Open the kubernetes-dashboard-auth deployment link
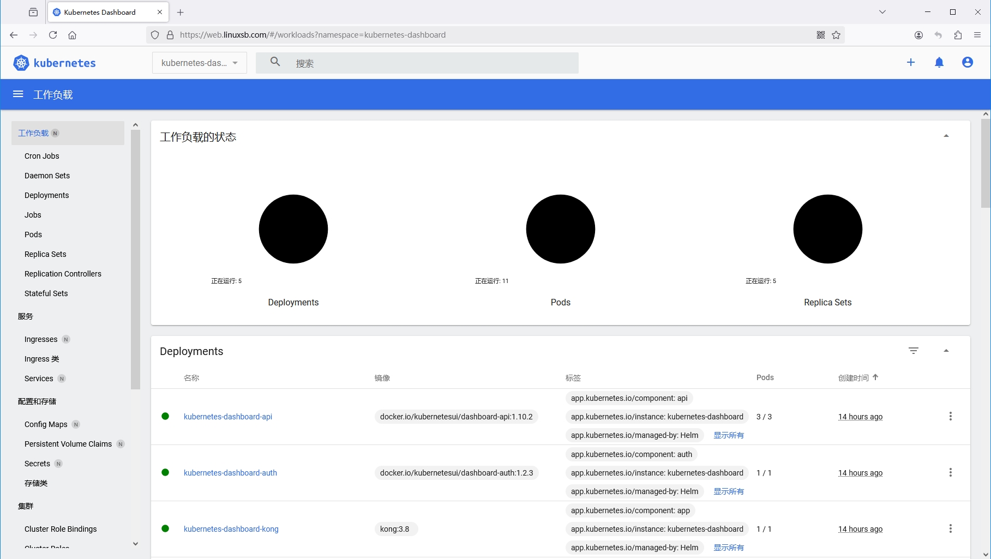991x559 pixels. [x=230, y=473]
